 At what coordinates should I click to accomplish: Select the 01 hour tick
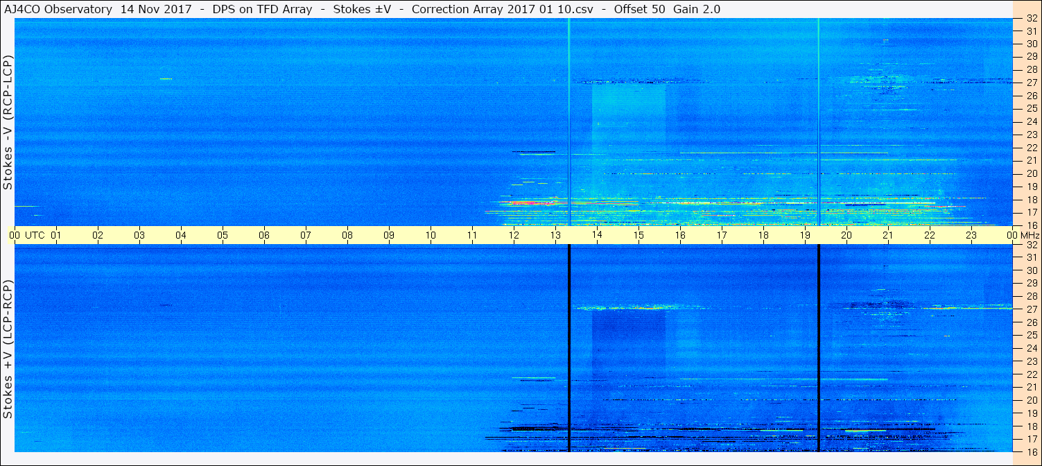(56, 235)
